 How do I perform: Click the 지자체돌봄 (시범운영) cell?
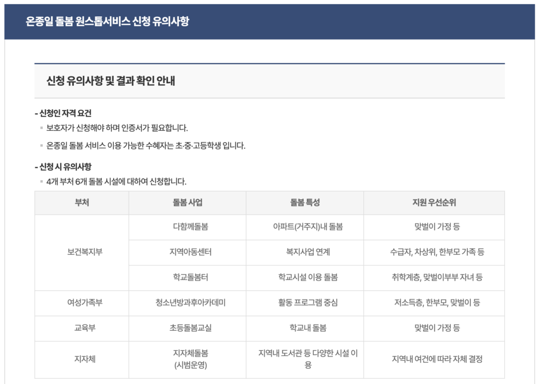point(187,360)
